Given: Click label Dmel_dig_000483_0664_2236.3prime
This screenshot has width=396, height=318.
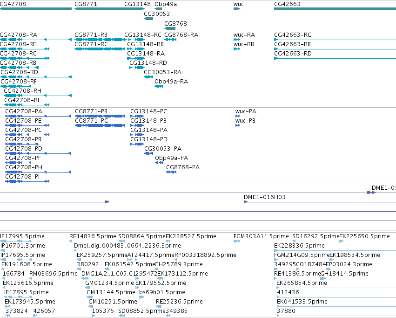Looking at the screenshot, I should (x=128, y=246).
